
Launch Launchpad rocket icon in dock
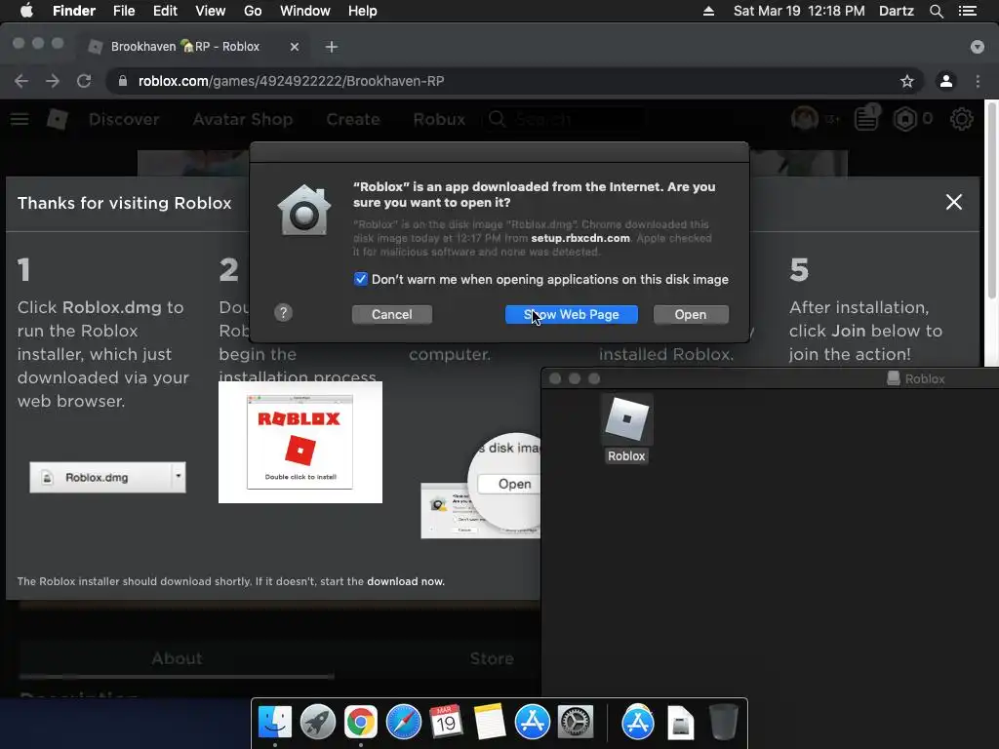(317, 723)
